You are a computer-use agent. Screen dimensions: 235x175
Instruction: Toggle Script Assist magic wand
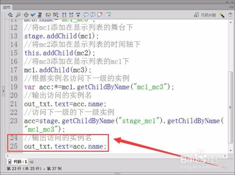[221, 15]
